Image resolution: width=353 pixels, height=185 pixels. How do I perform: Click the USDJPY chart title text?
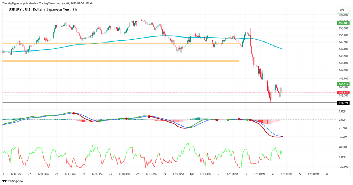click(43, 10)
